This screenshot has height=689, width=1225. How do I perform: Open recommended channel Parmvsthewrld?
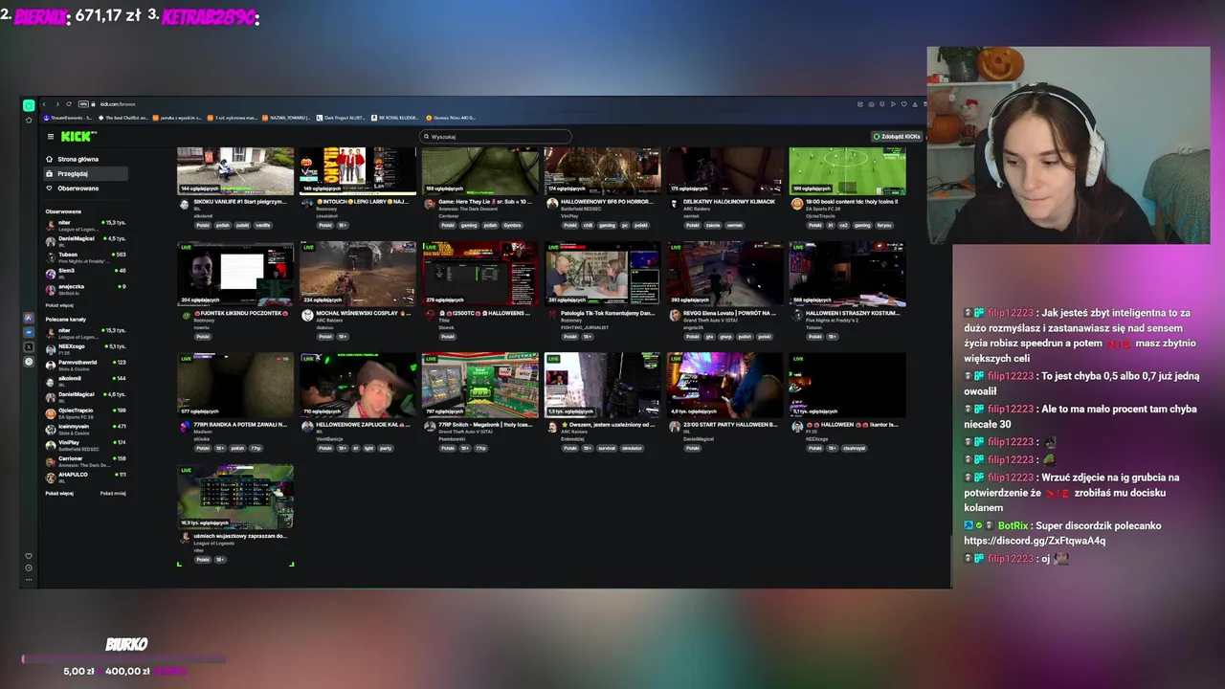click(85, 364)
